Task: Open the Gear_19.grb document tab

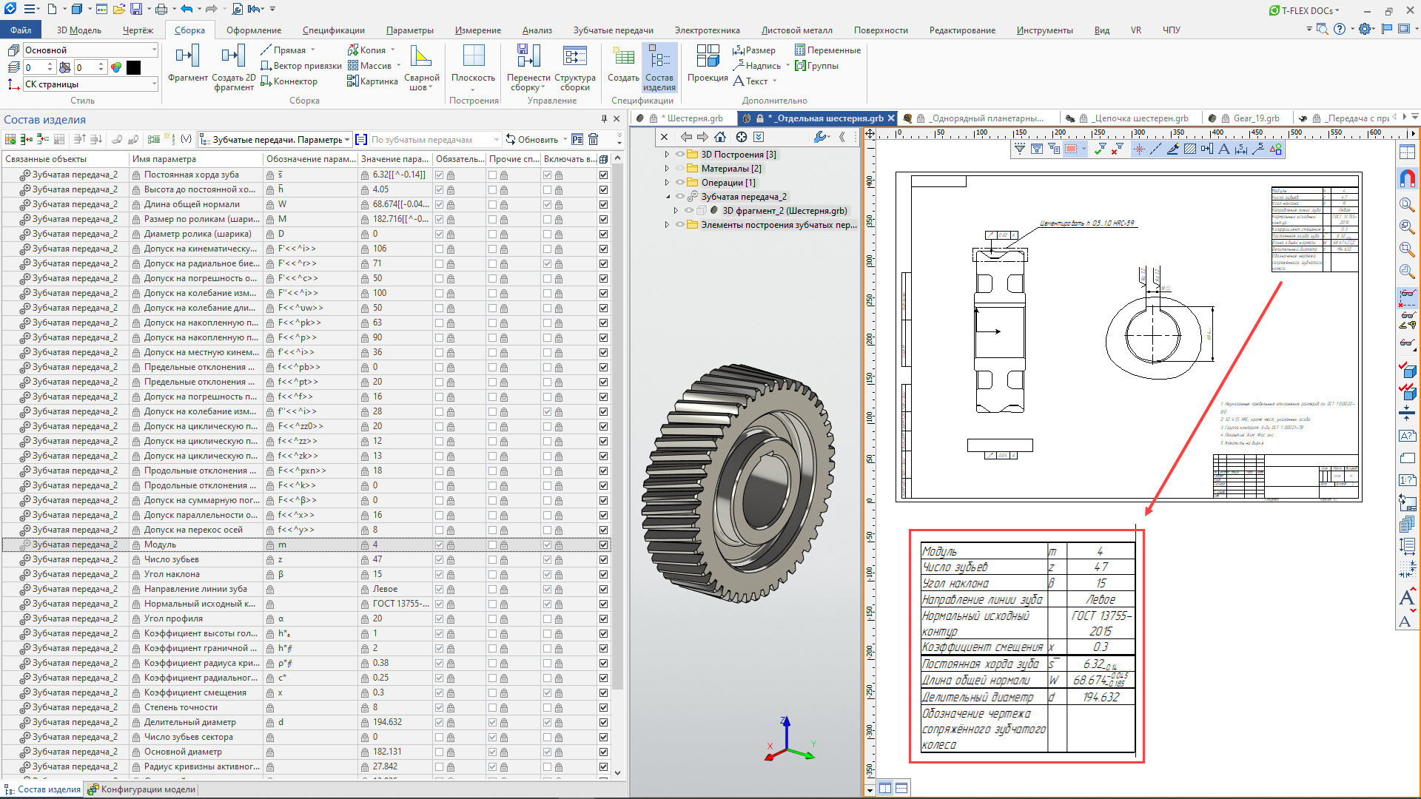Action: click(1255, 118)
